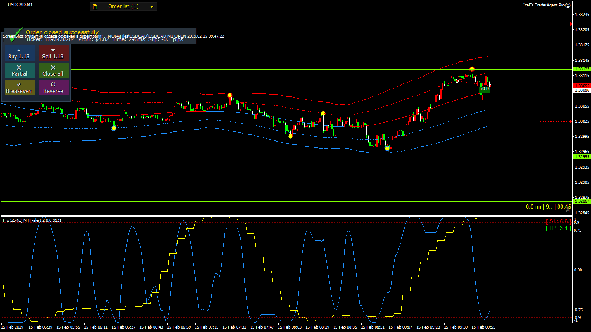Click the Ticket 1893430204 profit details line
This screenshot has width=591, height=332.
tap(104, 39)
